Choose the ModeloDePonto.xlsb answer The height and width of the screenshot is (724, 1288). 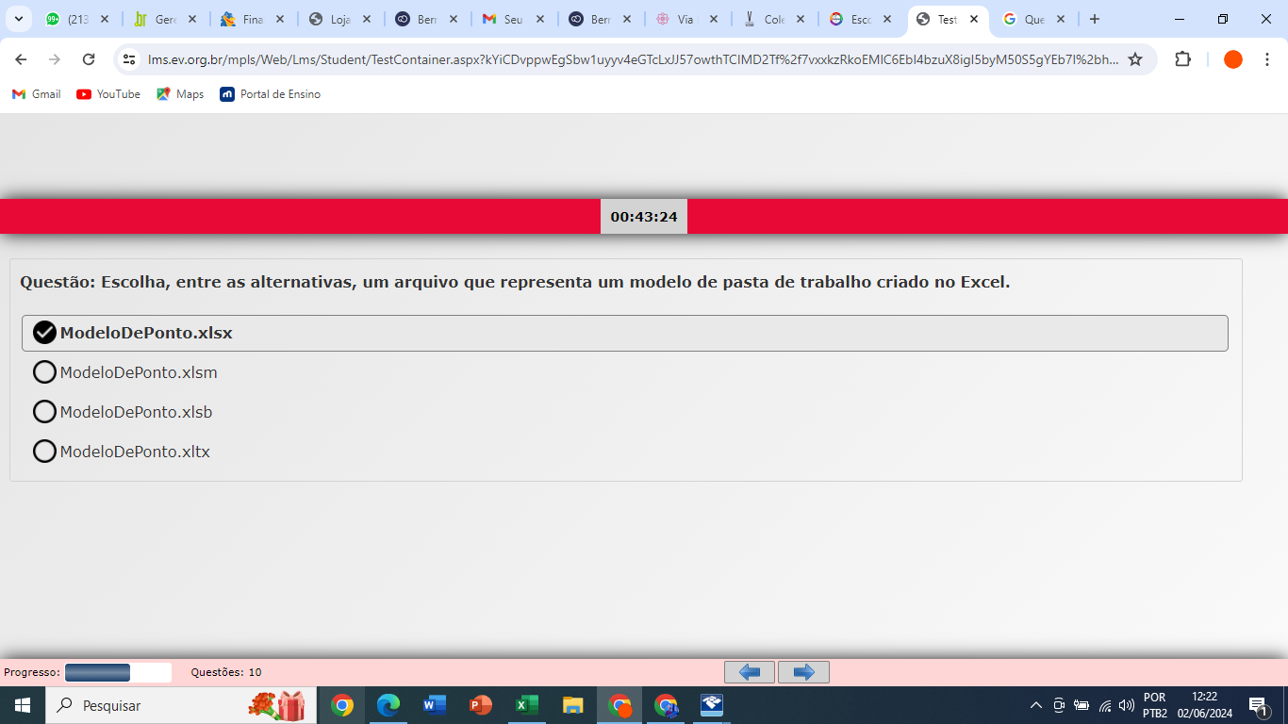click(x=44, y=412)
